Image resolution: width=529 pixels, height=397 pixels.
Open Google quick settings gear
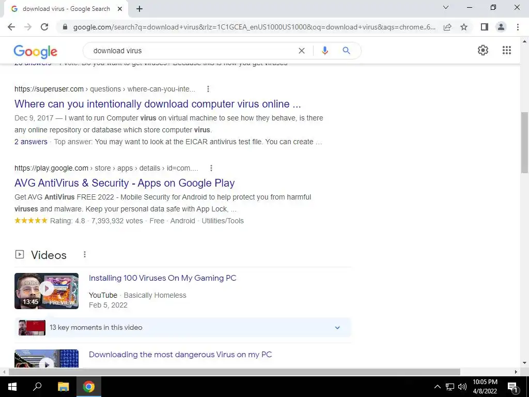point(483,50)
